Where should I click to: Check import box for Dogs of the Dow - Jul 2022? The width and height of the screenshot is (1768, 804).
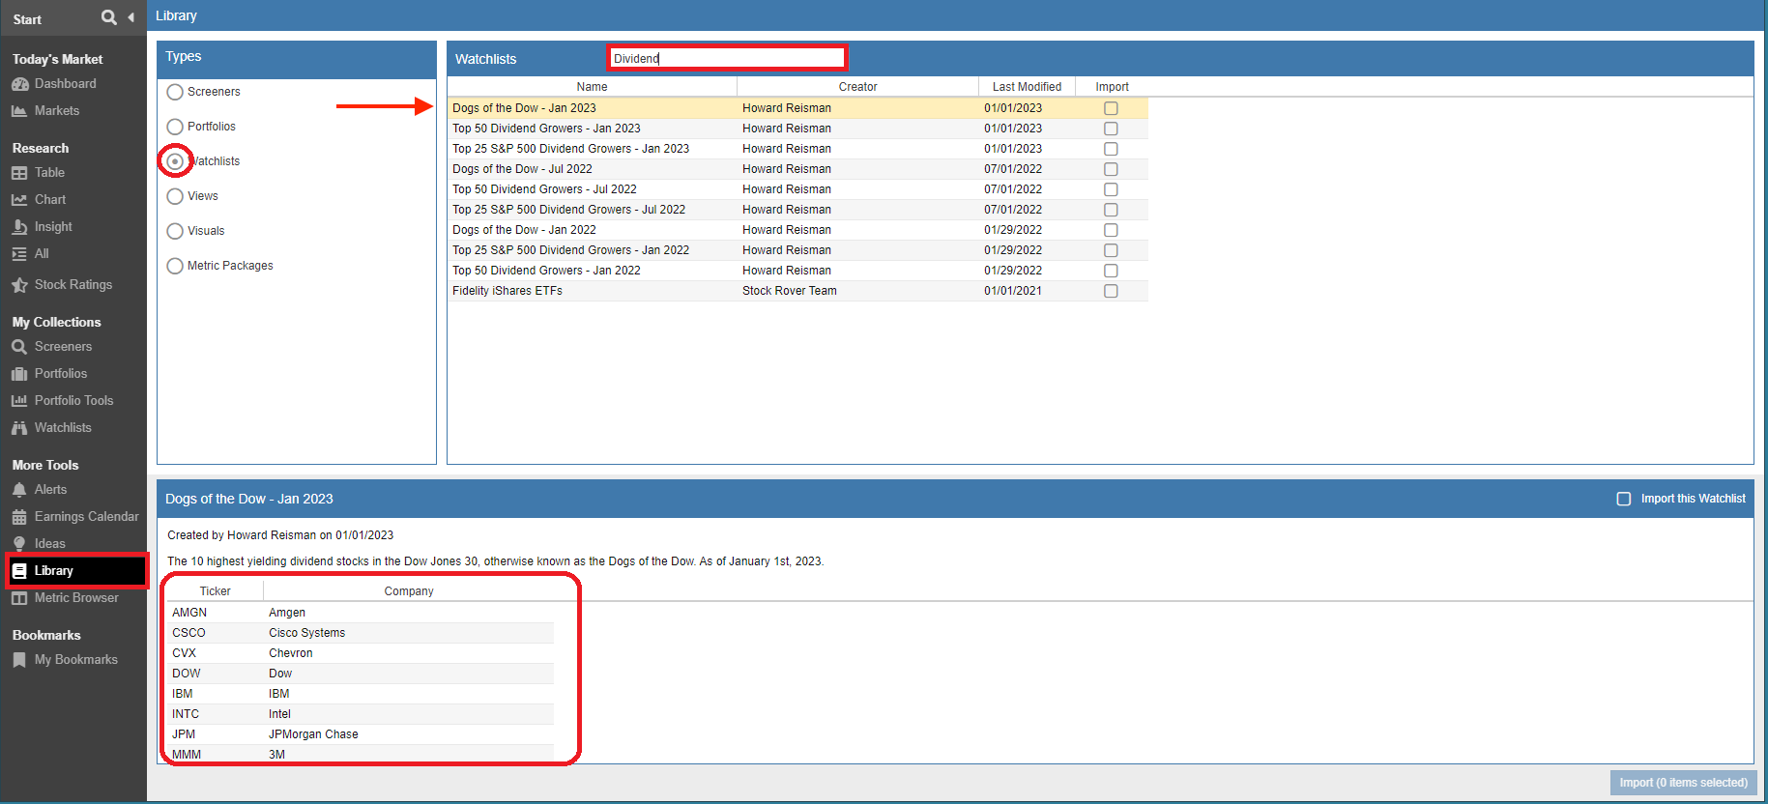tap(1111, 169)
